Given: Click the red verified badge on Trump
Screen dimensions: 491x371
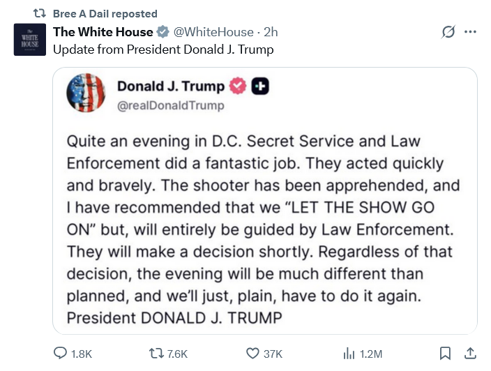Looking at the screenshot, I should [238, 86].
